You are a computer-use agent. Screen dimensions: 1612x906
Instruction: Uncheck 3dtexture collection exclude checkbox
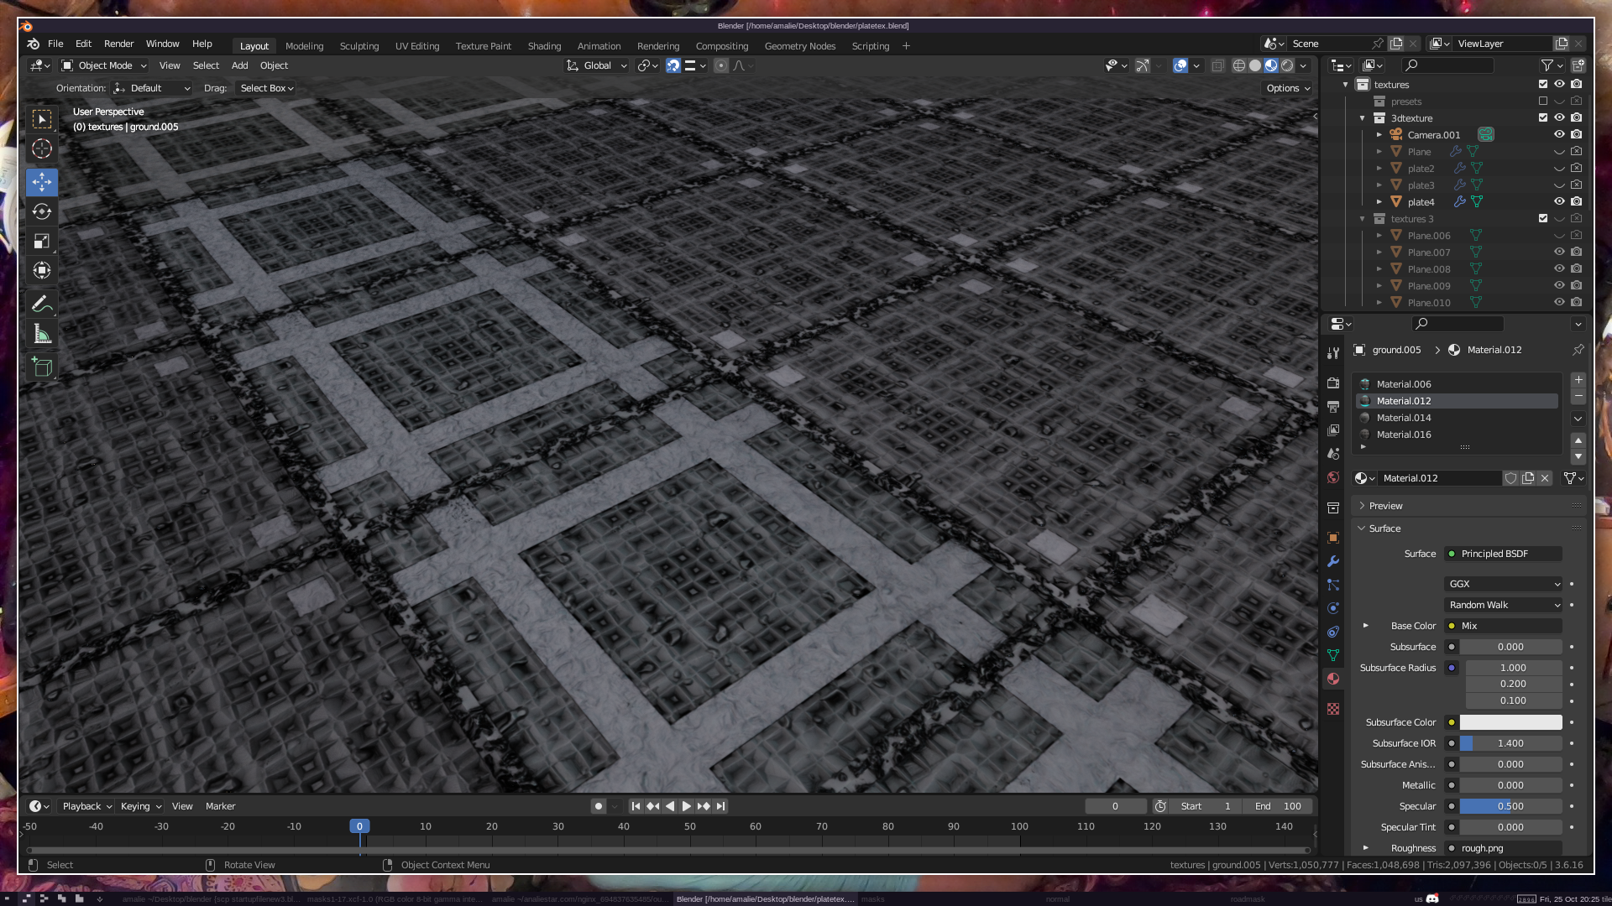[x=1542, y=117]
